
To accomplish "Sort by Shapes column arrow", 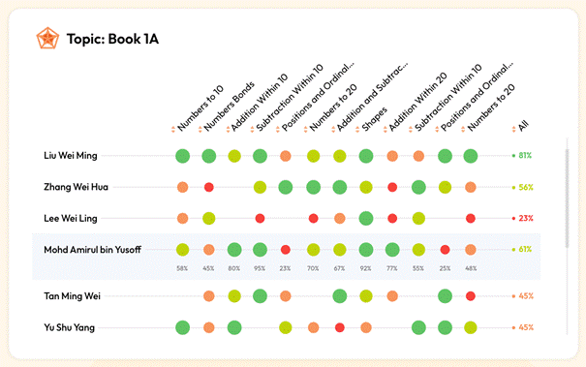I will tap(357, 130).
